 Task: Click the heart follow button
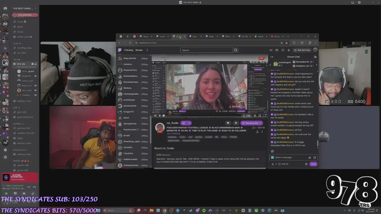[x=228, y=123]
